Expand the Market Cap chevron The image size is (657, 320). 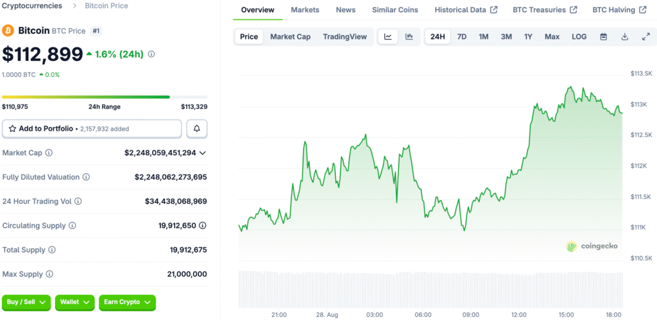pyautogui.click(x=203, y=153)
